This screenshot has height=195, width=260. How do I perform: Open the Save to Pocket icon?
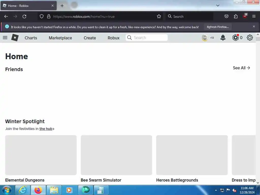(x=226, y=16)
